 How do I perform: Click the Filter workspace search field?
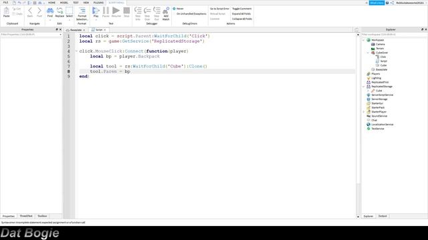pos(393,35)
